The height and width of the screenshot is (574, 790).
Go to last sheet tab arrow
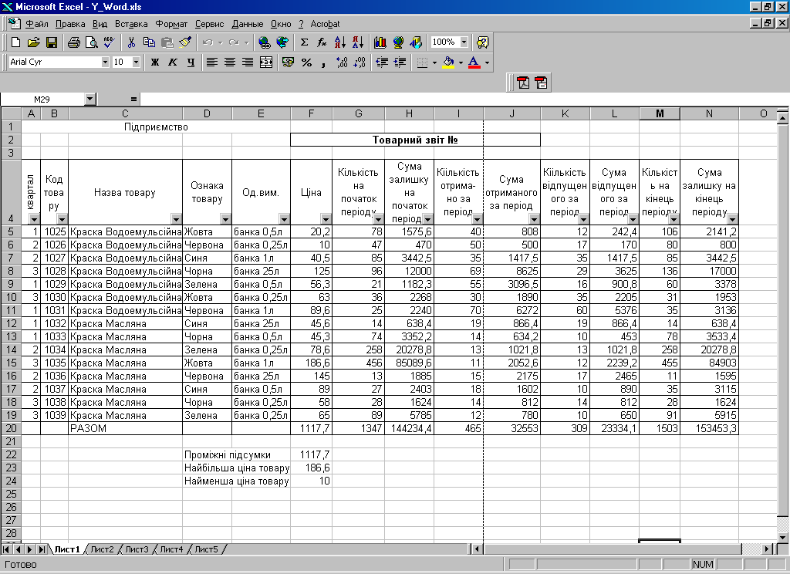[42, 549]
